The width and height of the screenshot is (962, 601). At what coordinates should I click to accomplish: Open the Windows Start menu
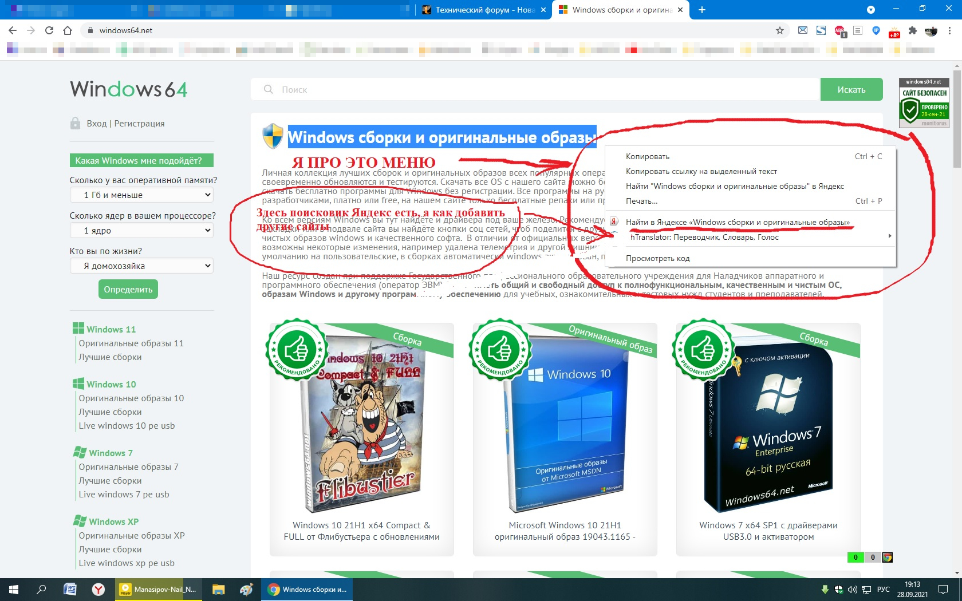(14, 589)
